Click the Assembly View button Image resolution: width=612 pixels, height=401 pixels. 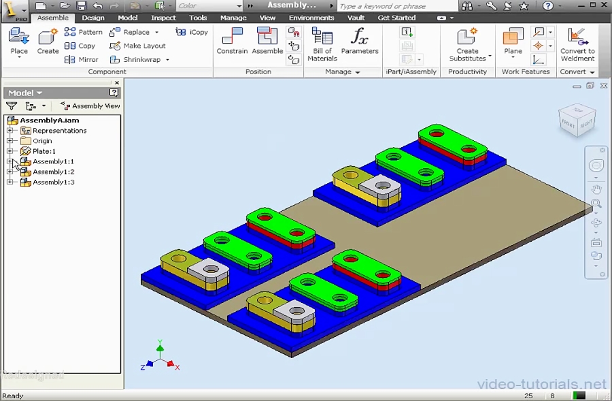pos(89,106)
